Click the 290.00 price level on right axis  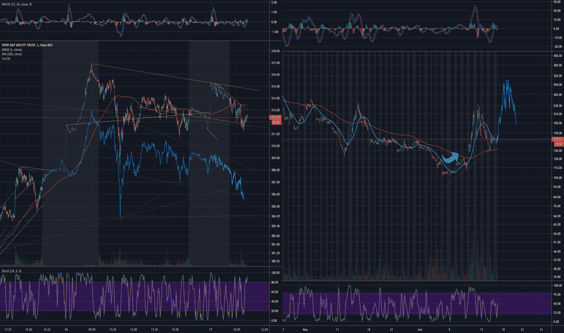pos(557,85)
